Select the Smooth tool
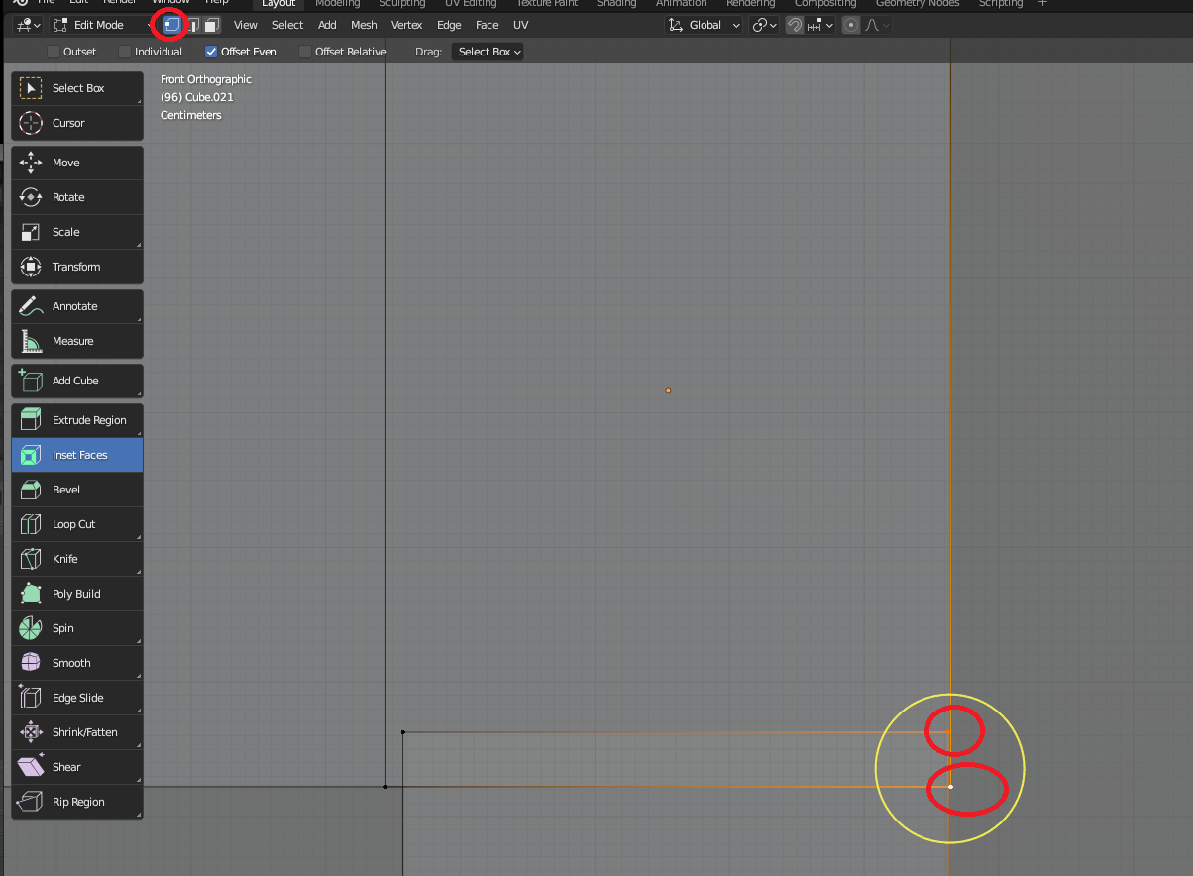Image resolution: width=1193 pixels, height=876 pixels. coord(77,663)
